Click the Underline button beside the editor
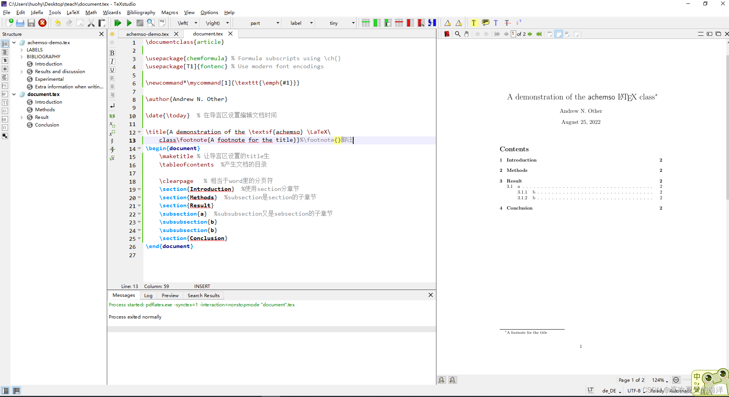Screen dimensions: 729x397 coord(112,70)
